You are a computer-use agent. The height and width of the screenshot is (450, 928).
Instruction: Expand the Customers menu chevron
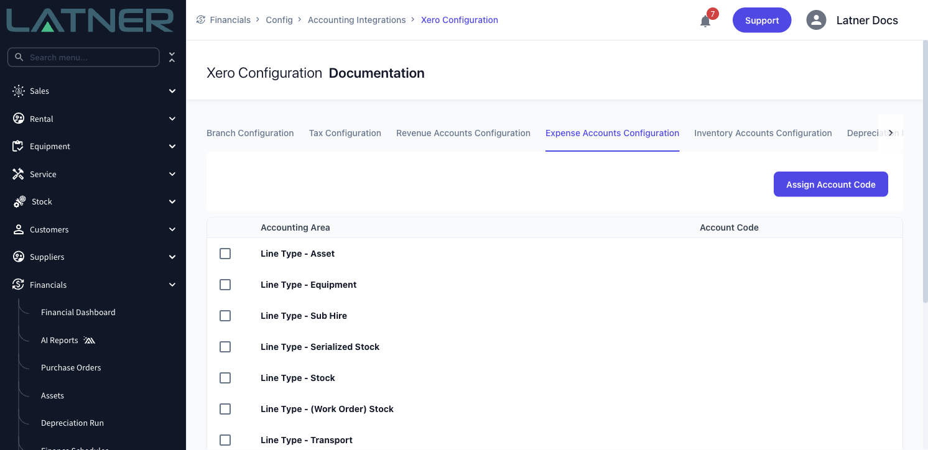click(172, 229)
